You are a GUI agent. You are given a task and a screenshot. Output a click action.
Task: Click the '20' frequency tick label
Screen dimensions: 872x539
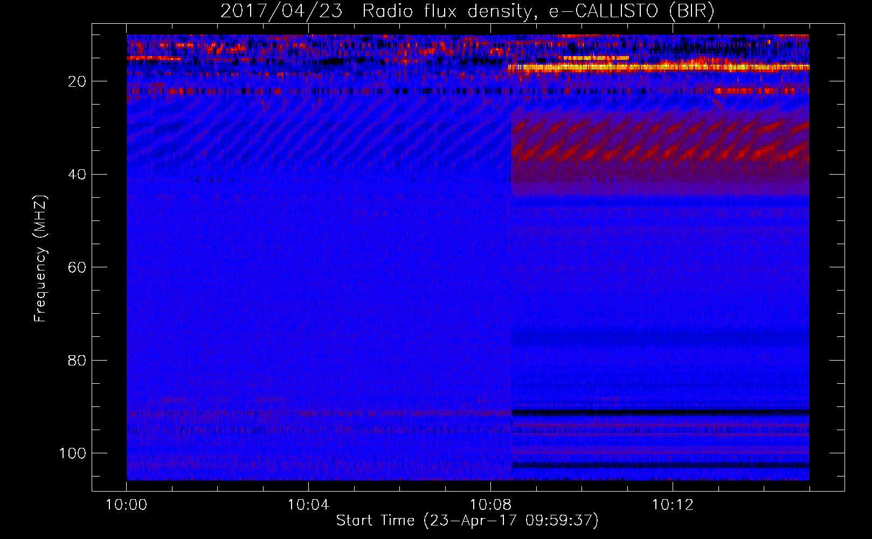(78, 81)
